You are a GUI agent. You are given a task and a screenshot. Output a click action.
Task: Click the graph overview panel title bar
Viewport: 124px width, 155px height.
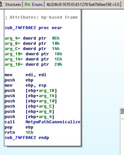(122, 112)
